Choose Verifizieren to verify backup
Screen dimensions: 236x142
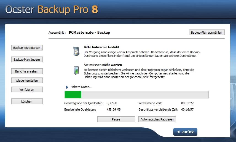[x=27, y=89]
